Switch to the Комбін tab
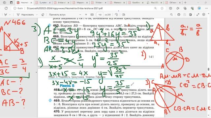211x118 pixels. (x=136, y=3)
